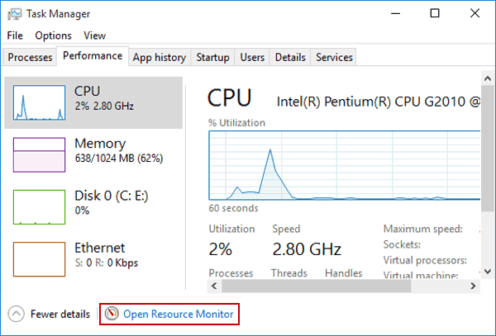Image resolution: width=496 pixels, height=336 pixels.
Task: Click the Resource Monitor gauge icon
Action: point(112,314)
